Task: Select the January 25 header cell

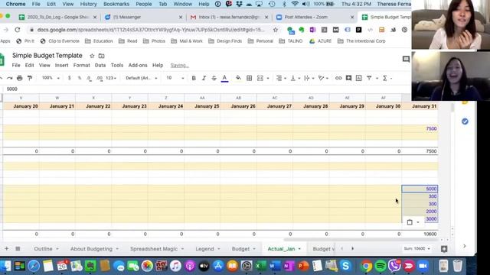Action: pyautogui.click(x=202, y=106)
